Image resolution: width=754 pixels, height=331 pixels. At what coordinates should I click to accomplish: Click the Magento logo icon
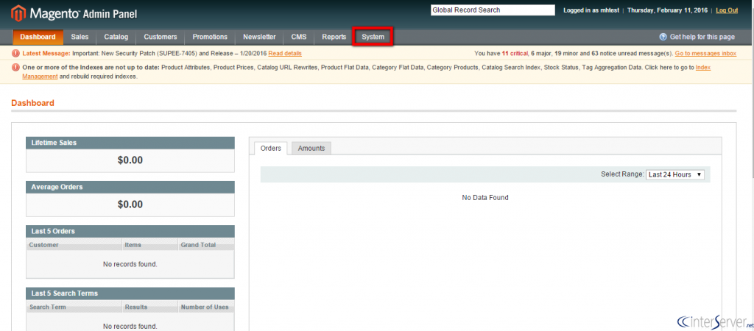coord(18,13)
